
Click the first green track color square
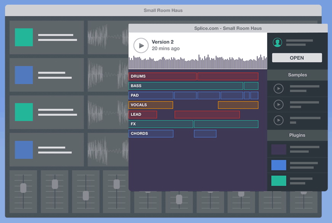coord(24,37)
